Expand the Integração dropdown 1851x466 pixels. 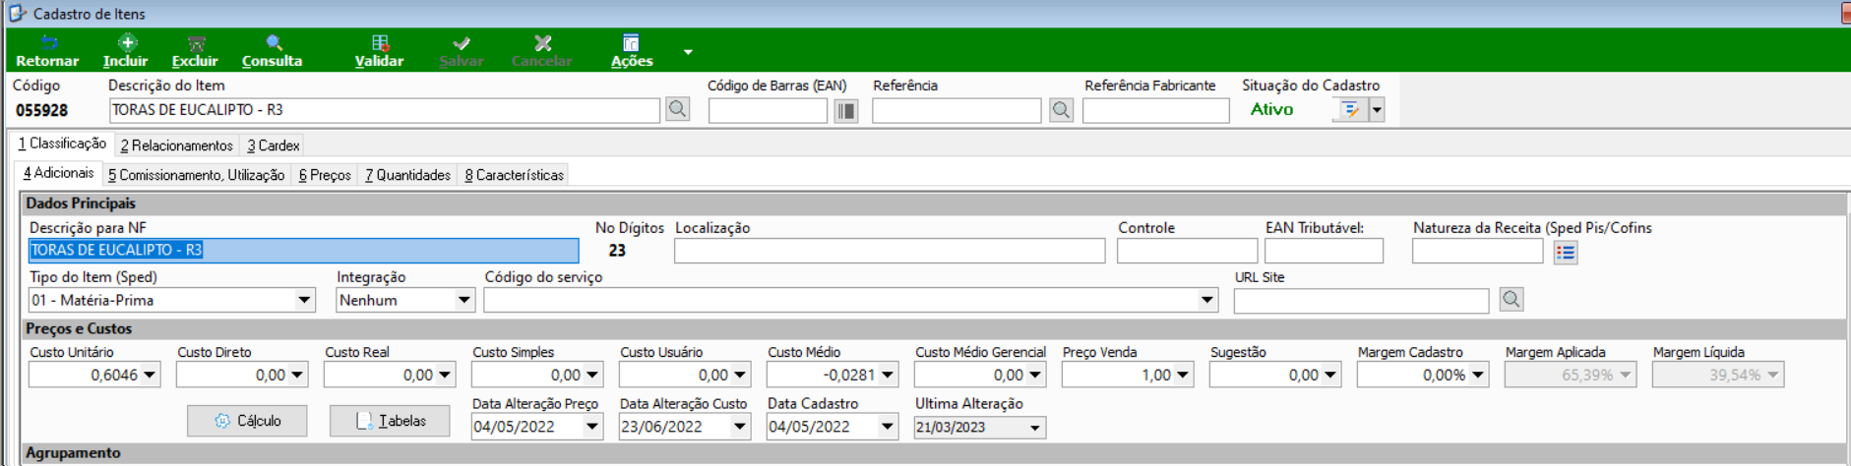pyautogui.click(x=463, y=300)
